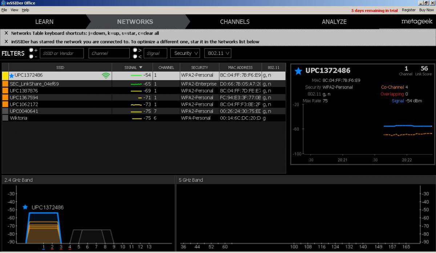Select the SEC_LinkShare_04ef69 network name
This screenshot has width=436, height=253.
pos(34,84)
